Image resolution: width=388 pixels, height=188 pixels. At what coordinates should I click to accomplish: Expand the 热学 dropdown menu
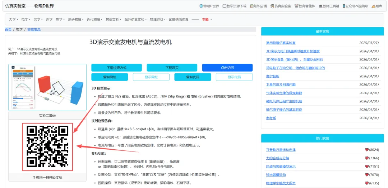[x=60, y=19]
